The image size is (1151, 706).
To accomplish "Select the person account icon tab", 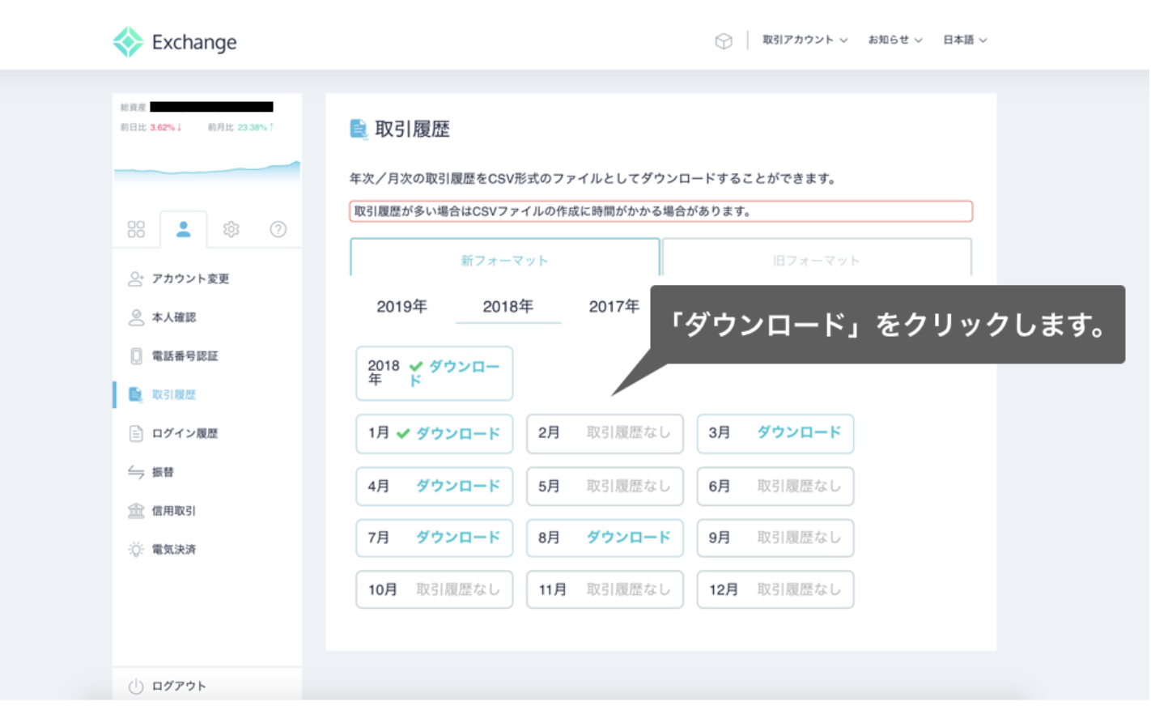I will [x=184, y=229].
